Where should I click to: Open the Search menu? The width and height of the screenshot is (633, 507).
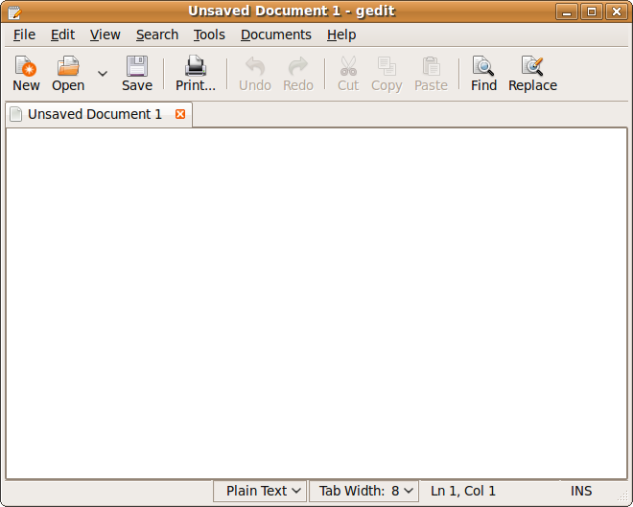pos(156,35)
